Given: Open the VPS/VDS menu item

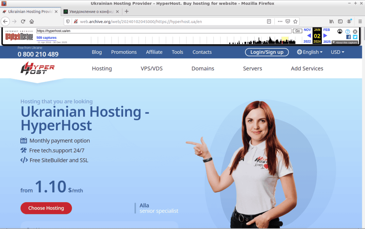Looking at the screenshot, I should (x=152, y=68).
